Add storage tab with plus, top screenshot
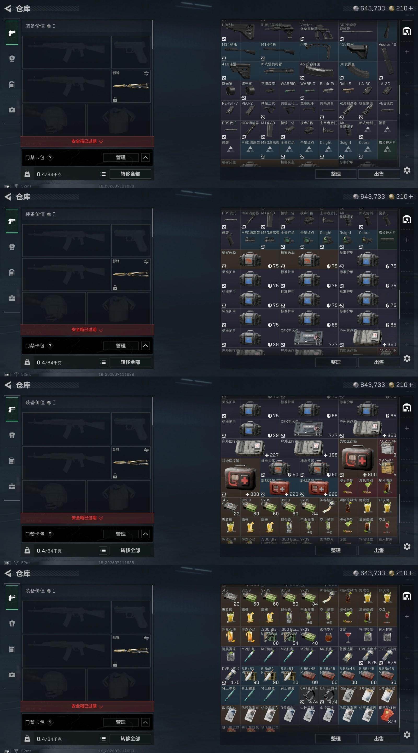Screen dimensions: 418x753 coord(407,52)
